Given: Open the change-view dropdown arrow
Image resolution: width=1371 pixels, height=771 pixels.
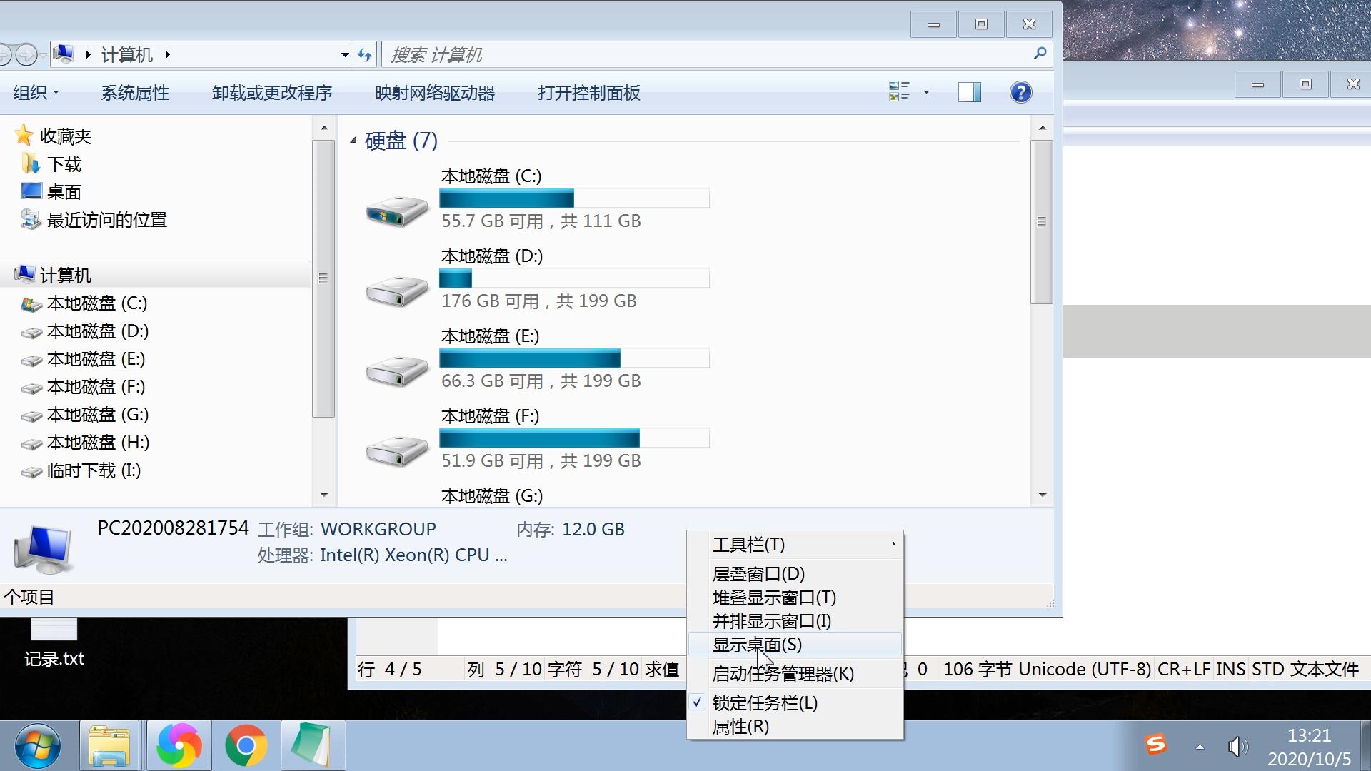Looking at the screenshot, I should click(x=926, y=92).
